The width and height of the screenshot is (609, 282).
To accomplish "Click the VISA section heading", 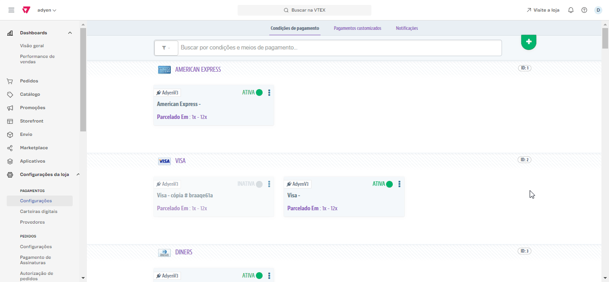I will pyautogui.click(x=181, y=161).
